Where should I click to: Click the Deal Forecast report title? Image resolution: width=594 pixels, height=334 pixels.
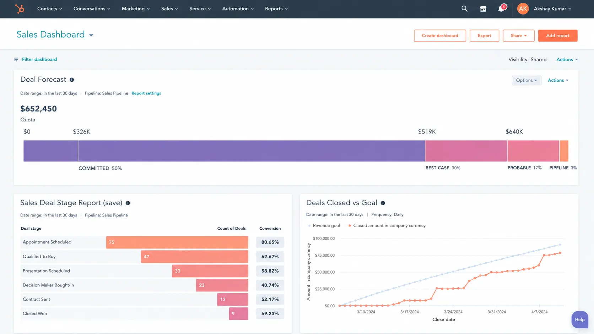[x=43, y=80]
